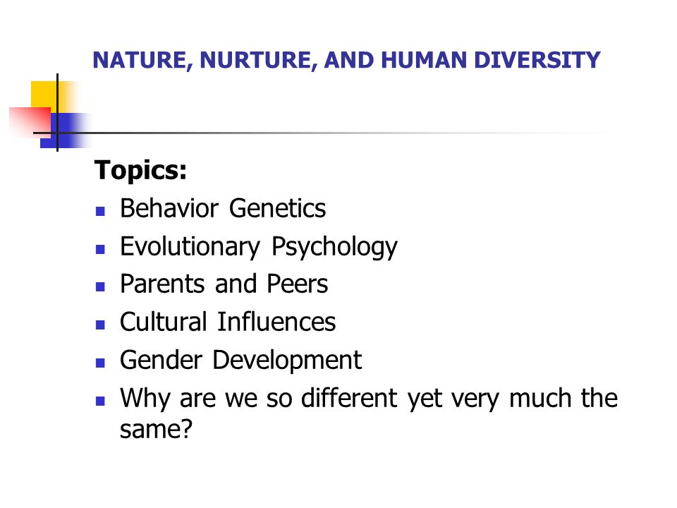This screenshot has height=508, width=677.
Task: Click the question Why are we so different
Action: tap(369, 413)
